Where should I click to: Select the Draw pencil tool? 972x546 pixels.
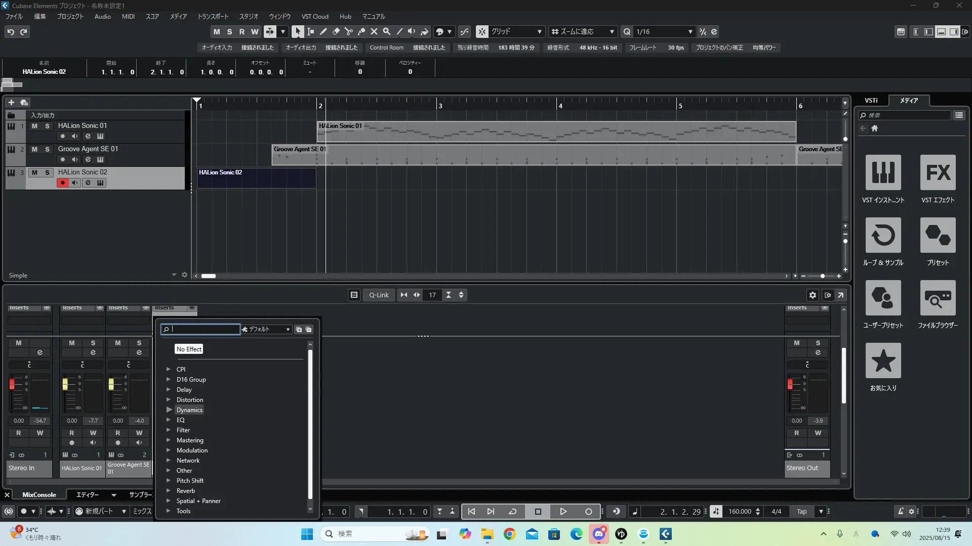(x=323, y=31)
